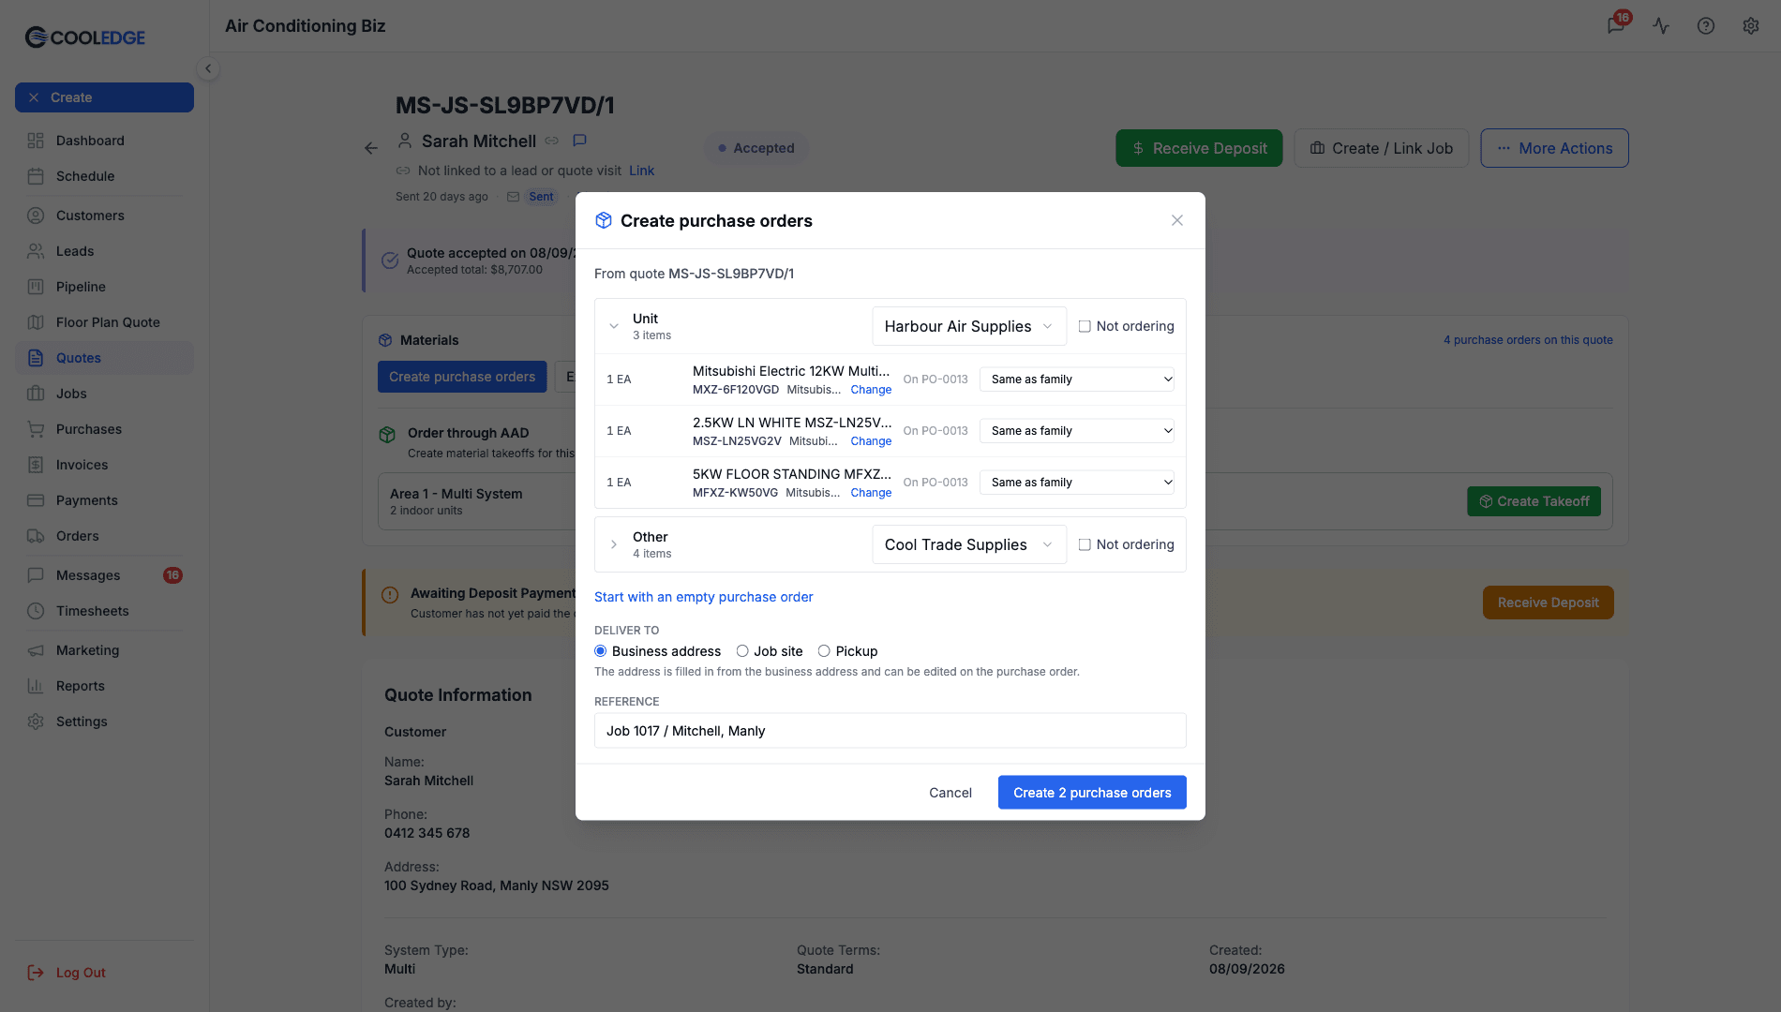Image resolution: width=1781 pixels, height=1012 pixels.
Task: Open supplier dropdown for MSZ-LN25VG2V row
Action: [1078, 431]
